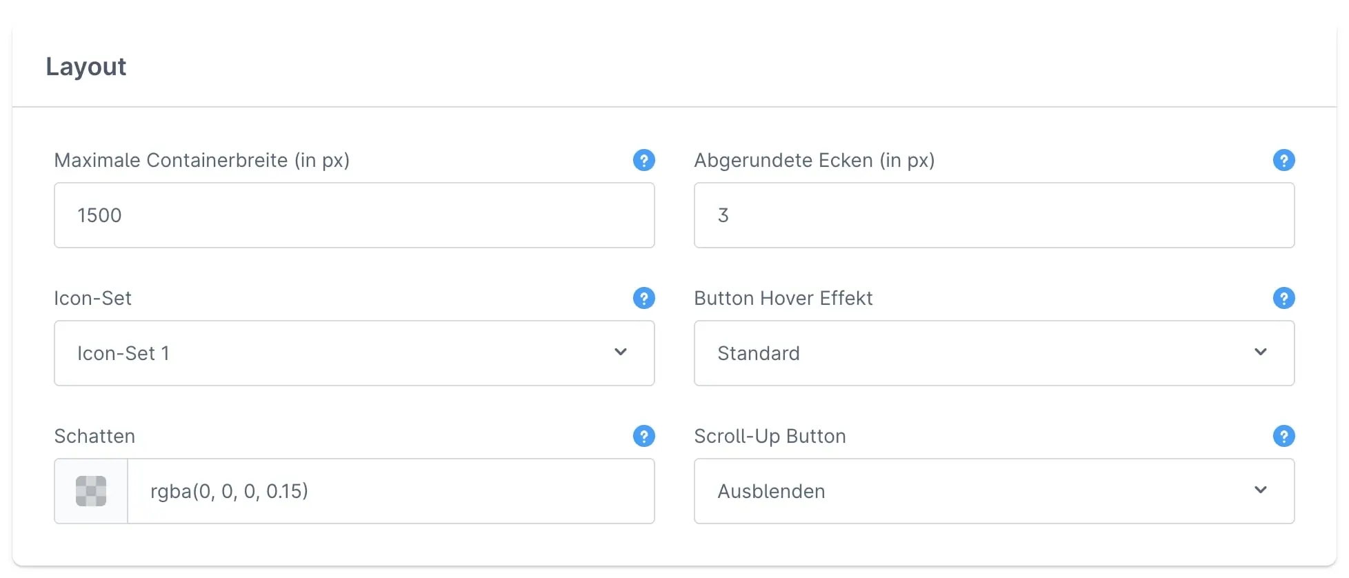1349x578 pixels.
Task: Click the Schatten field label
Action: coord(94,436)
